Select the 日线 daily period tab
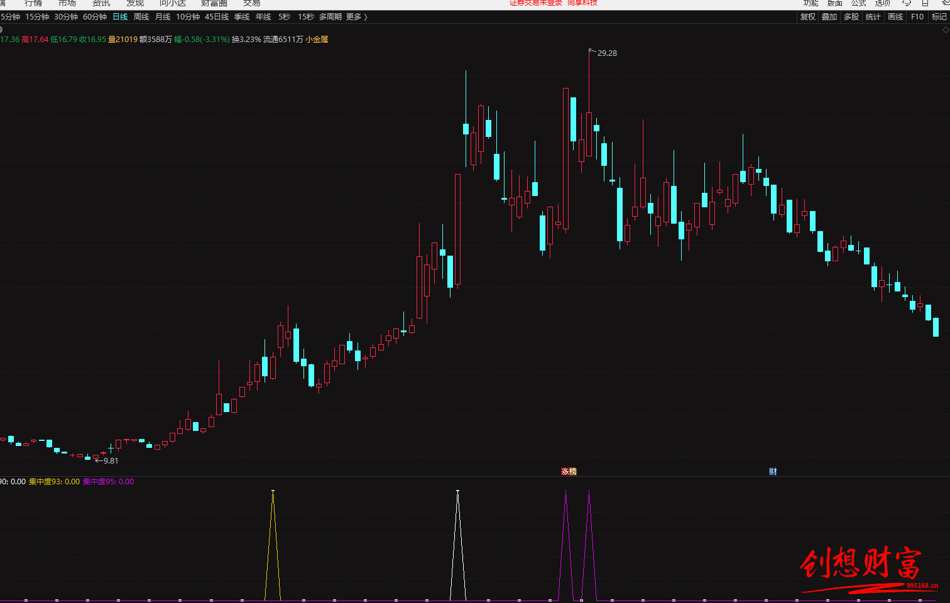 pos(120,17)
